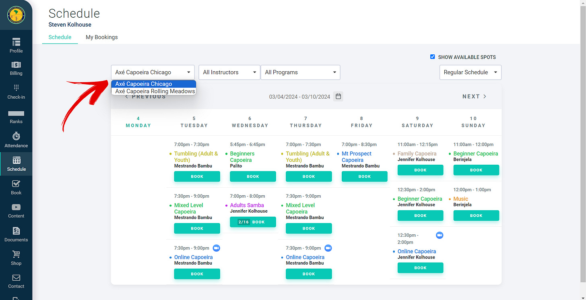This screenshot has width=586, height=300.
Task: Toggle the Show Available Spots checkbox
Action: coord(433,57)
